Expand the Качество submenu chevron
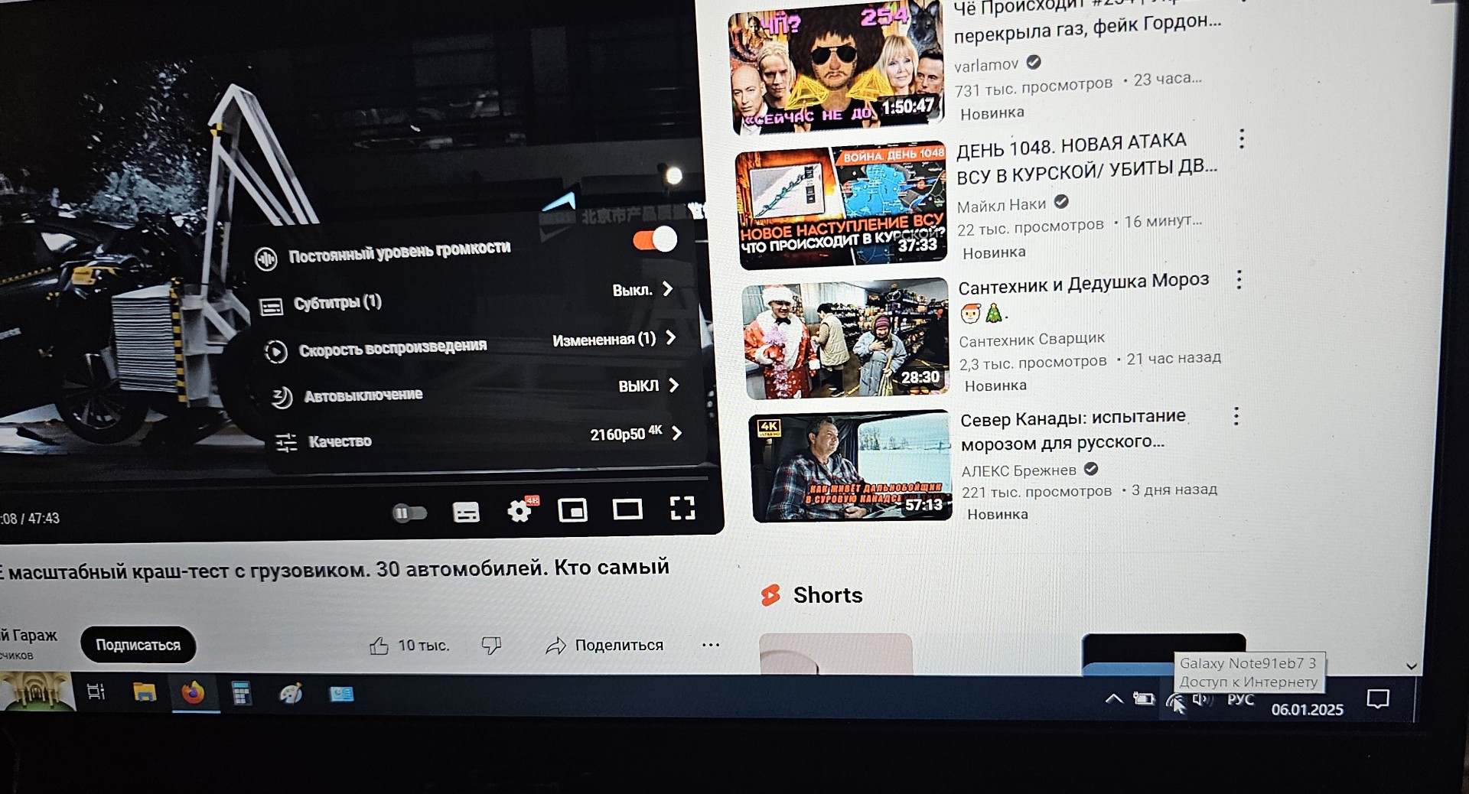Viewport: 1469px width, 794px height. click(x=676, y=433)
